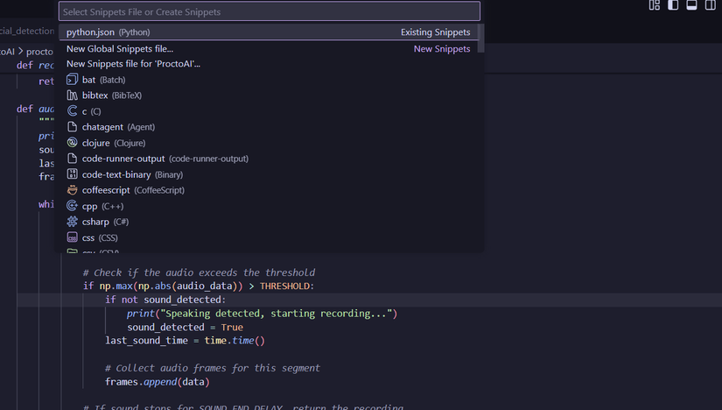The height and width of the screenshot is (410, 722).
Task: Pick the clojure (Clojure) entry
Action: click(270, 143)
